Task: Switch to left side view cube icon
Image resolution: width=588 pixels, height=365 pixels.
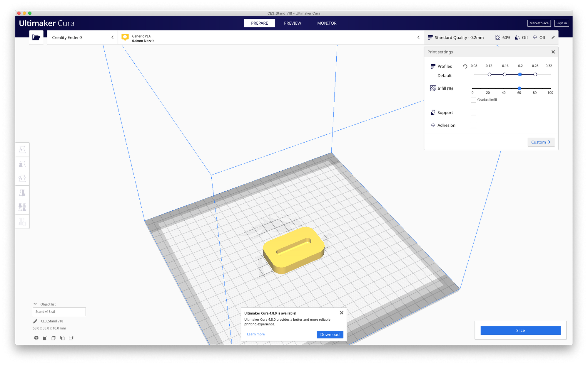Action: pyautogui.click(x=62, y=338)
